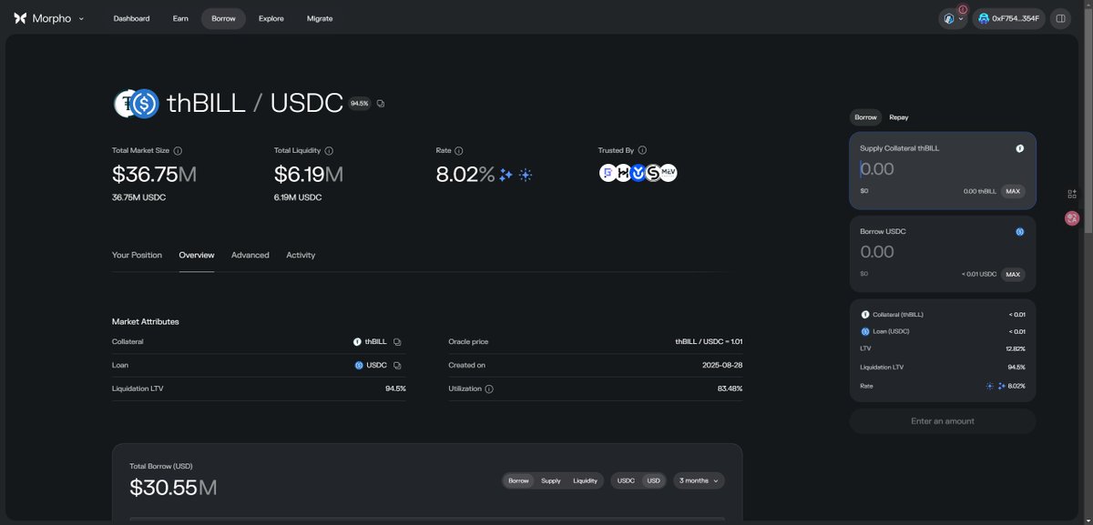Click the info icon beside Total Market Size
This screenshot has width=1093, height=525.
178,150
